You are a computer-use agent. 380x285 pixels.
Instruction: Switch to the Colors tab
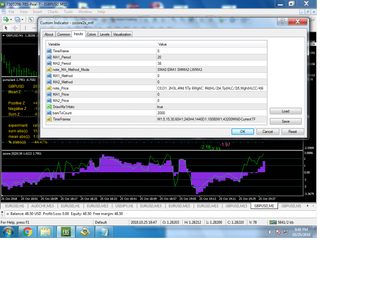pos(91,34)
